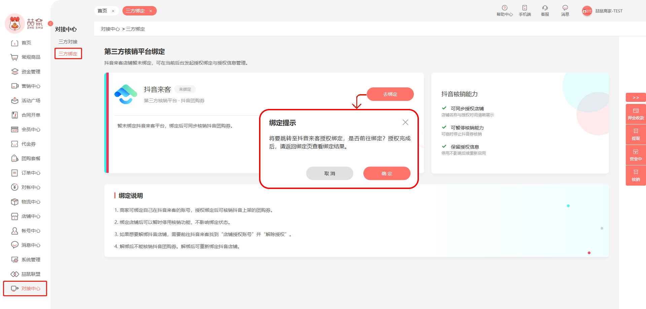Viewport: 646px width, 309px height.
Task: Click the 喆鼠商家-TEST username
Action: tap(609, 11)
